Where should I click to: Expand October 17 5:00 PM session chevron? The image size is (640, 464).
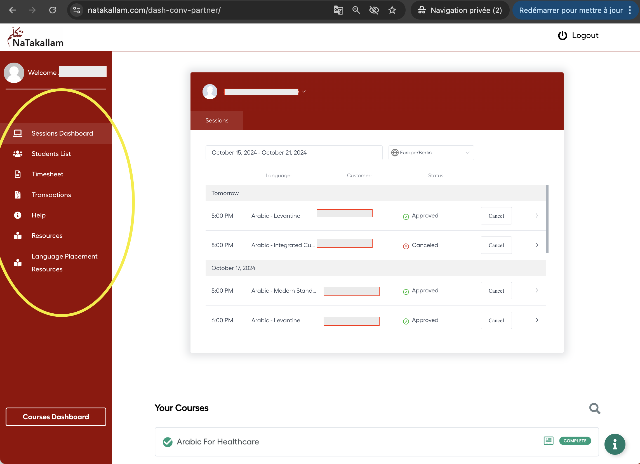pyautogui.click(x=537, y=290)
